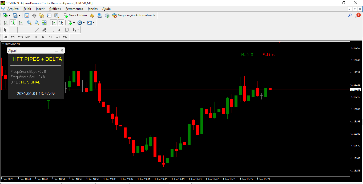Draw a horizontal line
363x184 pixels.
30,30
